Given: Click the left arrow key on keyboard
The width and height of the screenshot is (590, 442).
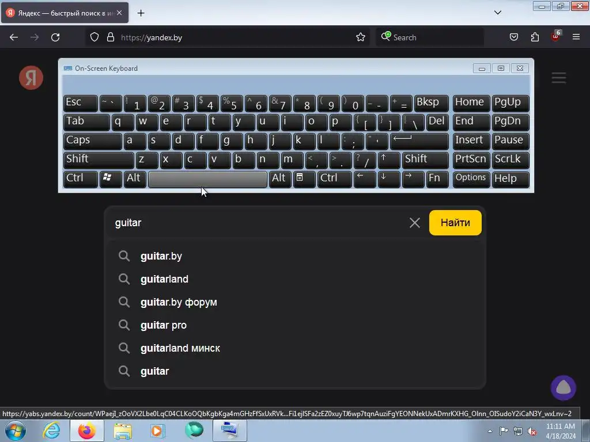Looking at the screenshot, I should 365,180.
